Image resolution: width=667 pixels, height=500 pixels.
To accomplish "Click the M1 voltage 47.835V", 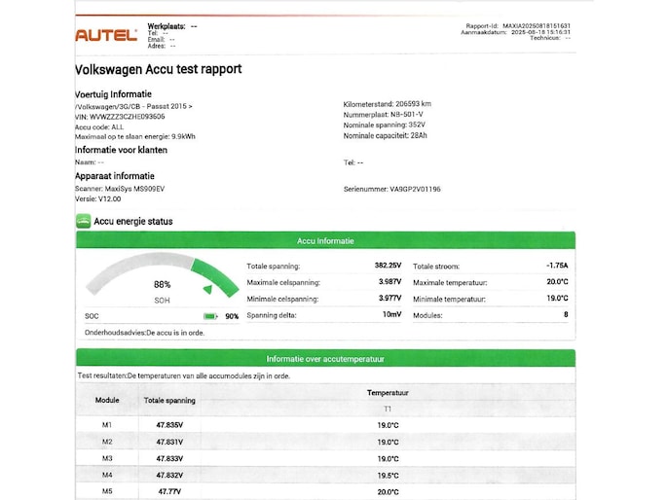I will 169,425.
